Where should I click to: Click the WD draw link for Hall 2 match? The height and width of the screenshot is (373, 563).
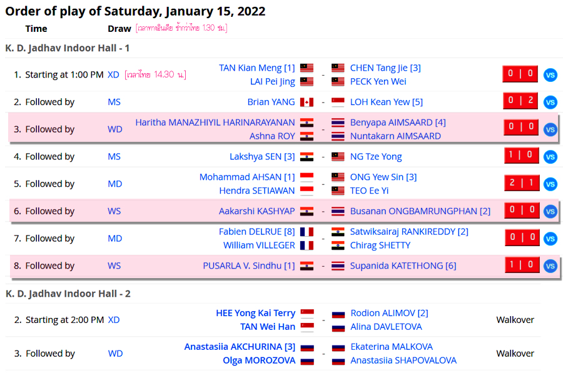115,353
